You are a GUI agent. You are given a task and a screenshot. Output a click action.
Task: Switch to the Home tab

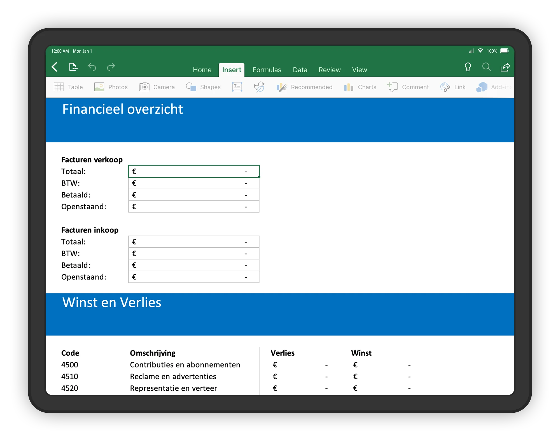click(x=202, y=70)
